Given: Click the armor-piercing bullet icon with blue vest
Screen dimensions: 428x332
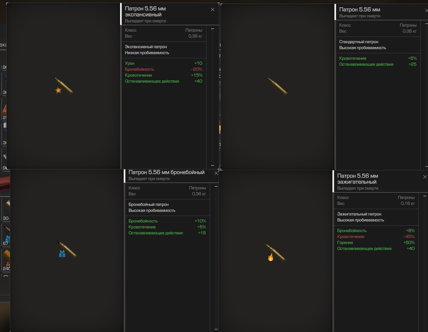Looking at the screenshot, I should pos(66,249).
